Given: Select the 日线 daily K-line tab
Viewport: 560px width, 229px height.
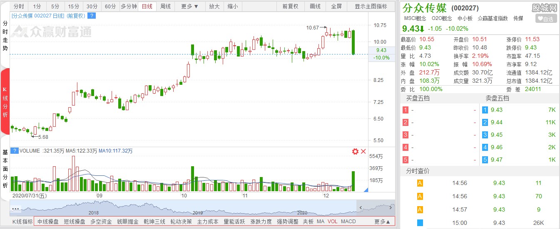Looking at the screenshot, I should click(x=147, y=7).
